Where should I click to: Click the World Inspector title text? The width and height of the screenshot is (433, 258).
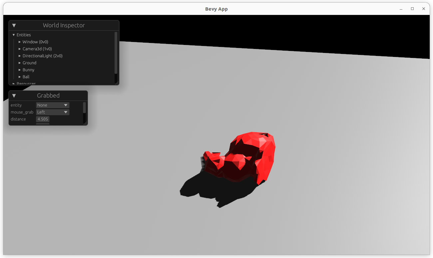point(64,25)
